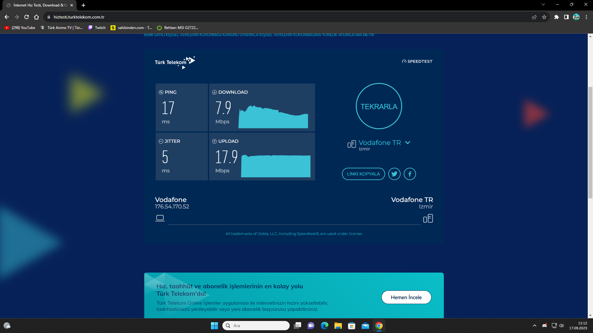Click the Türk Telekom logo
Viewport: 593px width, 333px height.
[175, 62]
